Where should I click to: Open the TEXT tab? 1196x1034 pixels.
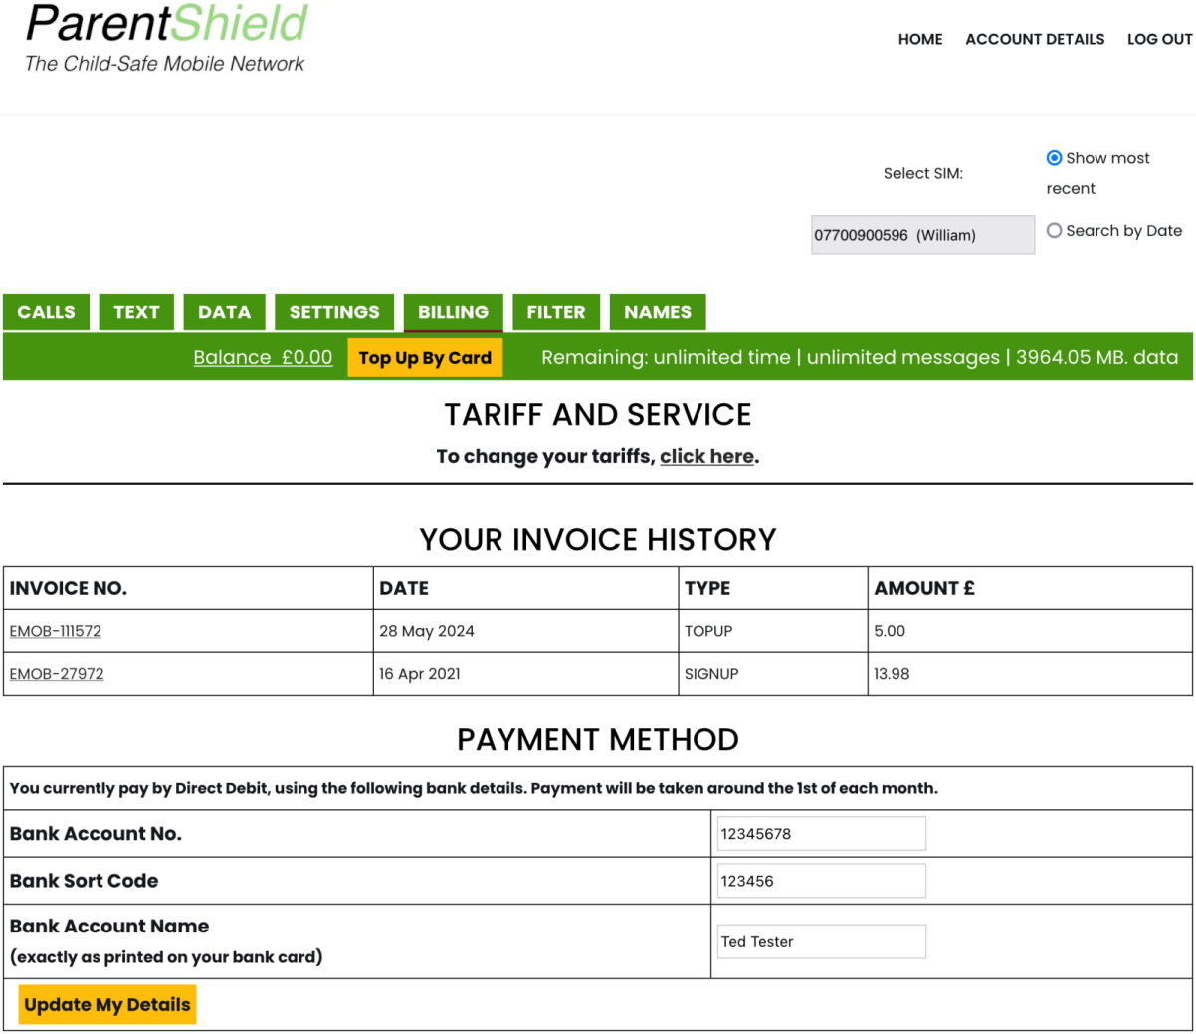pos(136,311)
